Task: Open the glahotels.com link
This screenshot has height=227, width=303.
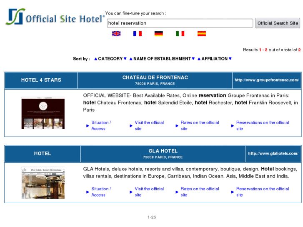Action: tap(273, 153)
